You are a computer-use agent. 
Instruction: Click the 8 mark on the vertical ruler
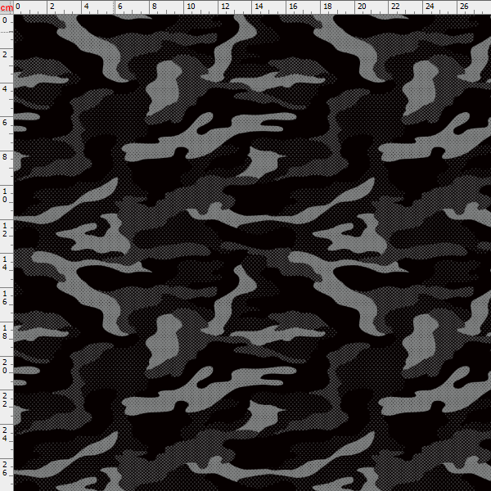click(x=4, y=156)
